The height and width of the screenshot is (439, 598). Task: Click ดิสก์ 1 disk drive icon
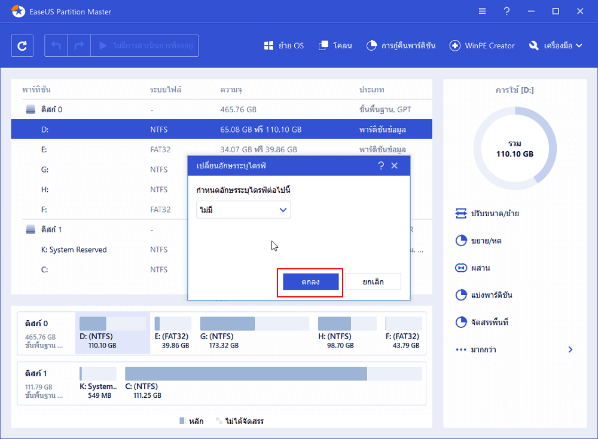(x=30, y=229)
